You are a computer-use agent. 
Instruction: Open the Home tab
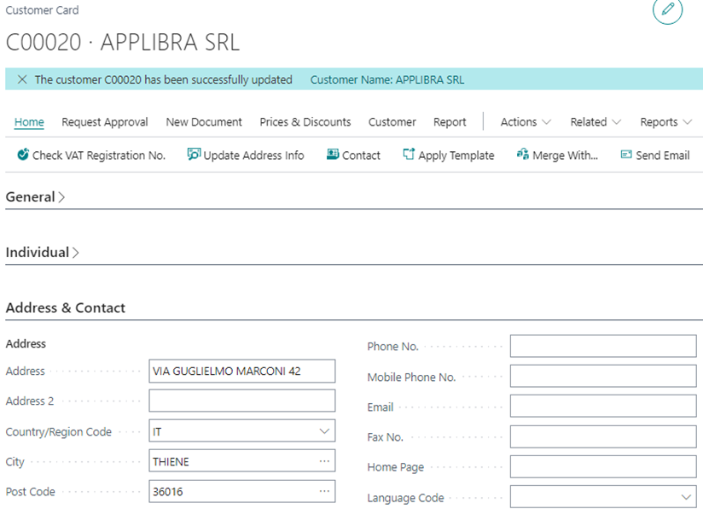29,122
